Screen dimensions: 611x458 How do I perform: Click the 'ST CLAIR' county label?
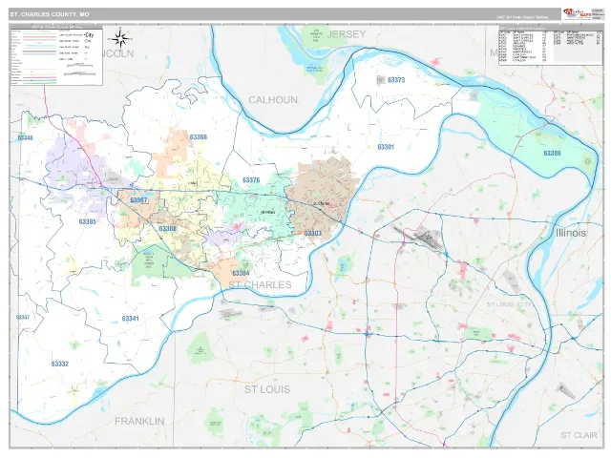click(x=579, y=435)
